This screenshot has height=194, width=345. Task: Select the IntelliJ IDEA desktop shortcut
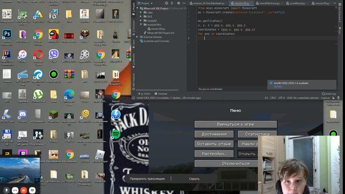7,54
